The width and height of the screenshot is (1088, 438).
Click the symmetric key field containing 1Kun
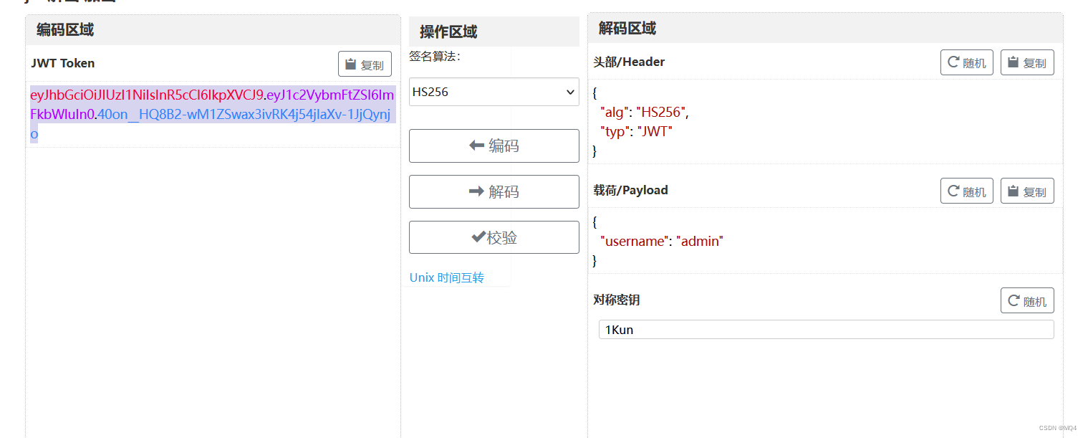pos(825,330)
